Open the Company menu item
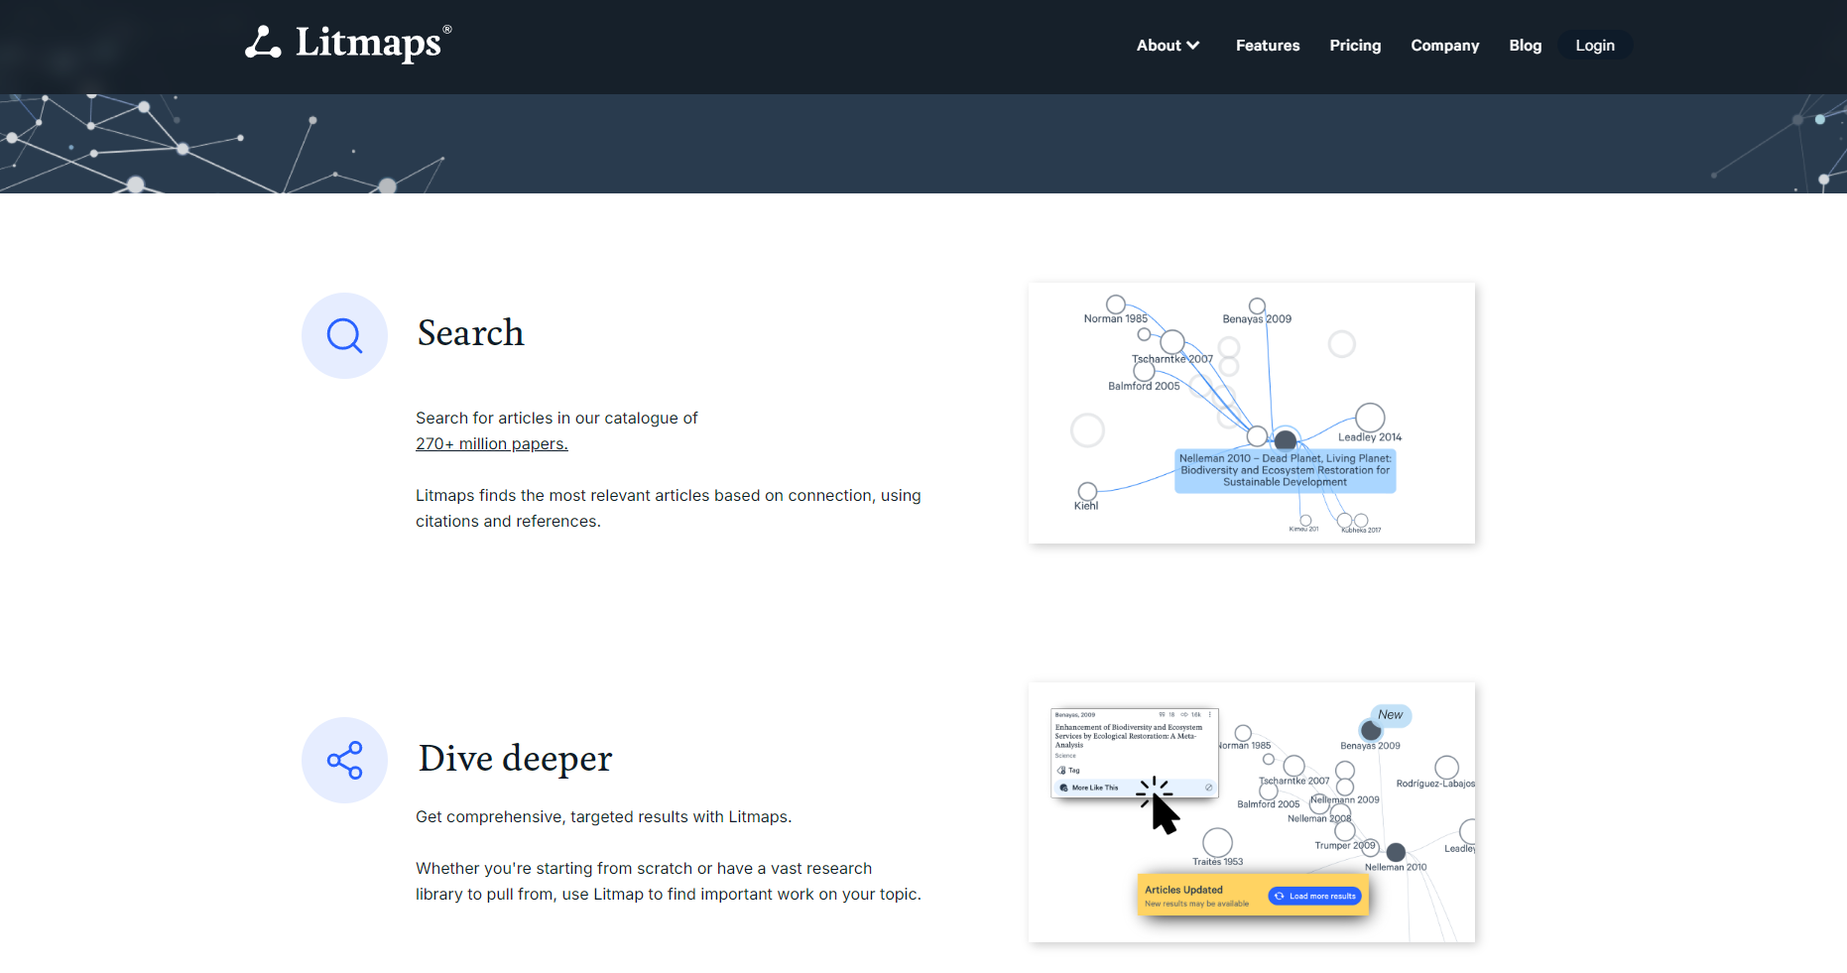This screenshot has height=973, width=1847. point(1444,46)
